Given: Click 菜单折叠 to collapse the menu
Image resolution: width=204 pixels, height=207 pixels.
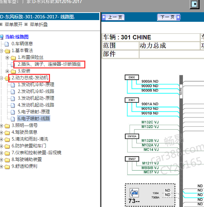Looking at the screenshot, I should click(39, 25).
